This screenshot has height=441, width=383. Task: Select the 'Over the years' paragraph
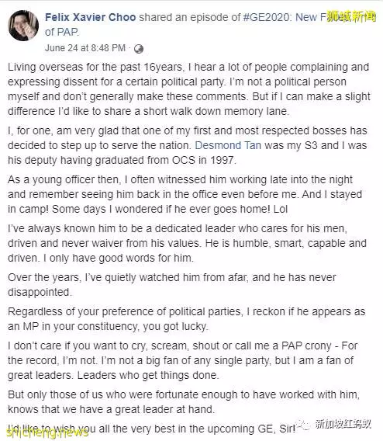172,285
